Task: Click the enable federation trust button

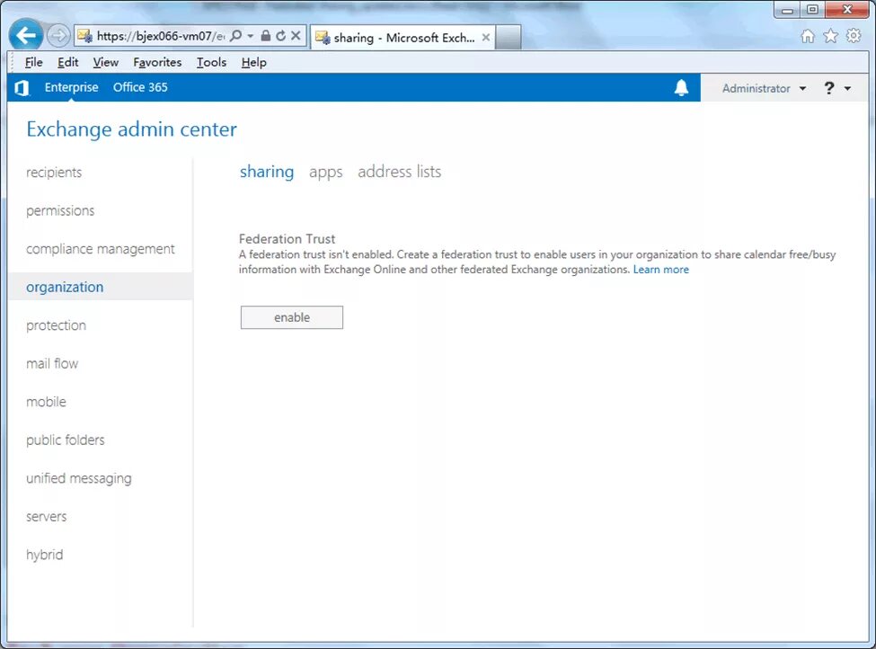Action: tap(292, 317)
